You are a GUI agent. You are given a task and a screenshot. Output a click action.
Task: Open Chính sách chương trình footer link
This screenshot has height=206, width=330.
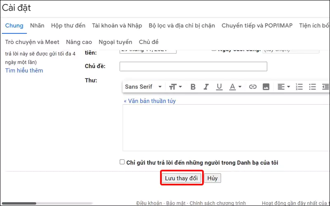[x=218, y=203]
